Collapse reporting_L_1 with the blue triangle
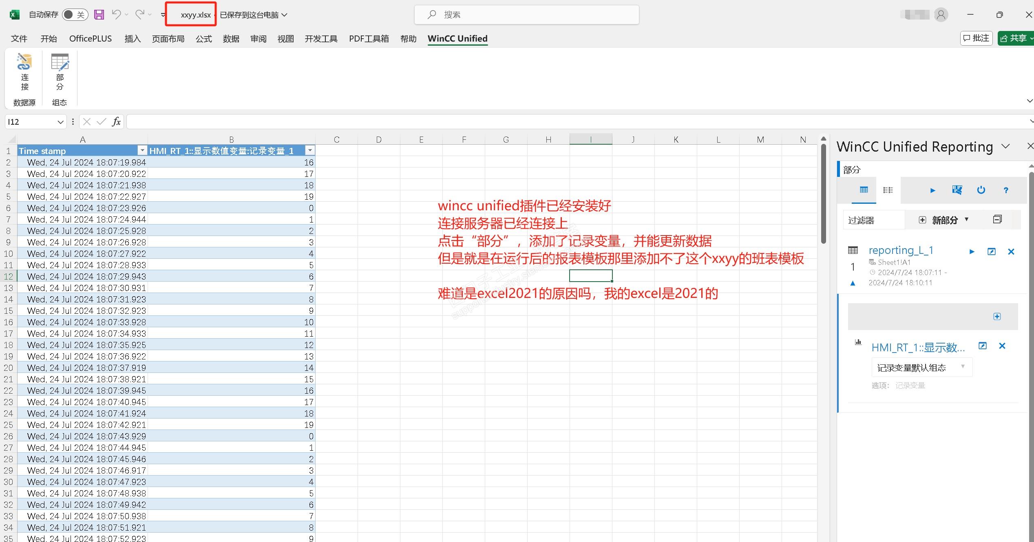The width and height of the screenshot is (1034, 542). click(853, 283)
